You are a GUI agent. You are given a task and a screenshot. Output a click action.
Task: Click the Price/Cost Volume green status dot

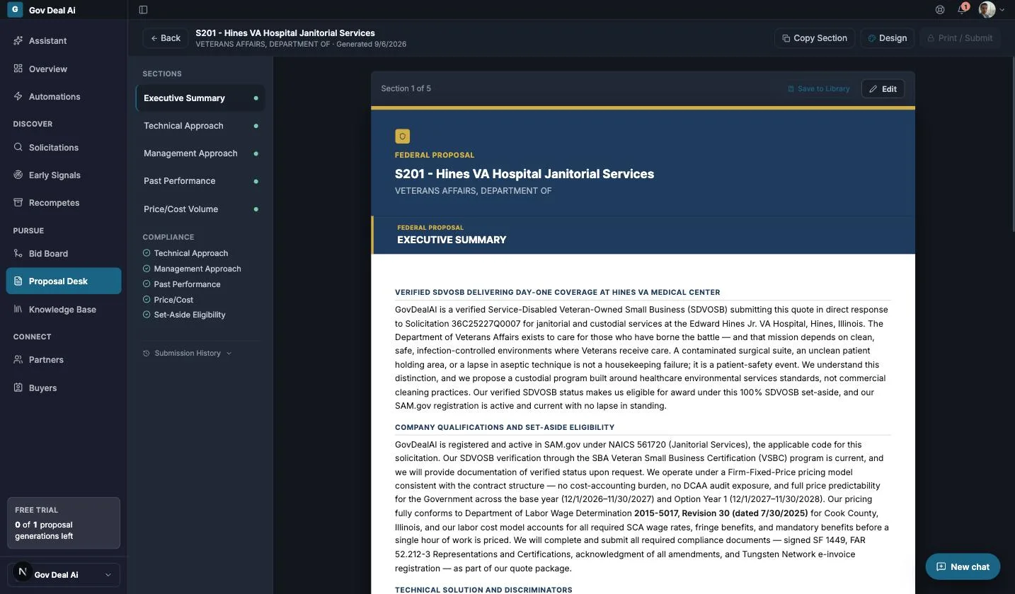pos(256,209)
